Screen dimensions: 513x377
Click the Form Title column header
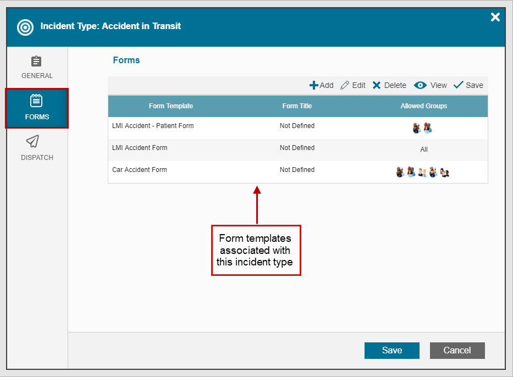point(297,106)
